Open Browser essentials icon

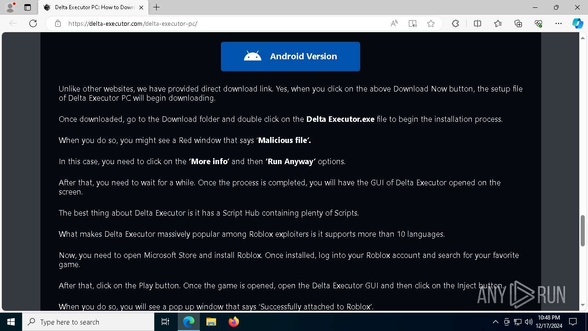(538, 23)
